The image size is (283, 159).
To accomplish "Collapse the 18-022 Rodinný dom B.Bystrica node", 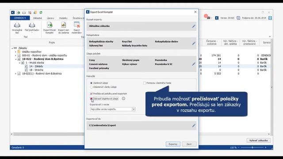I will [16, 59].
